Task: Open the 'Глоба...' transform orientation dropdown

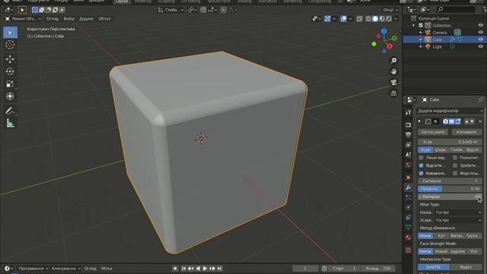Action: (x=171, y=10)
